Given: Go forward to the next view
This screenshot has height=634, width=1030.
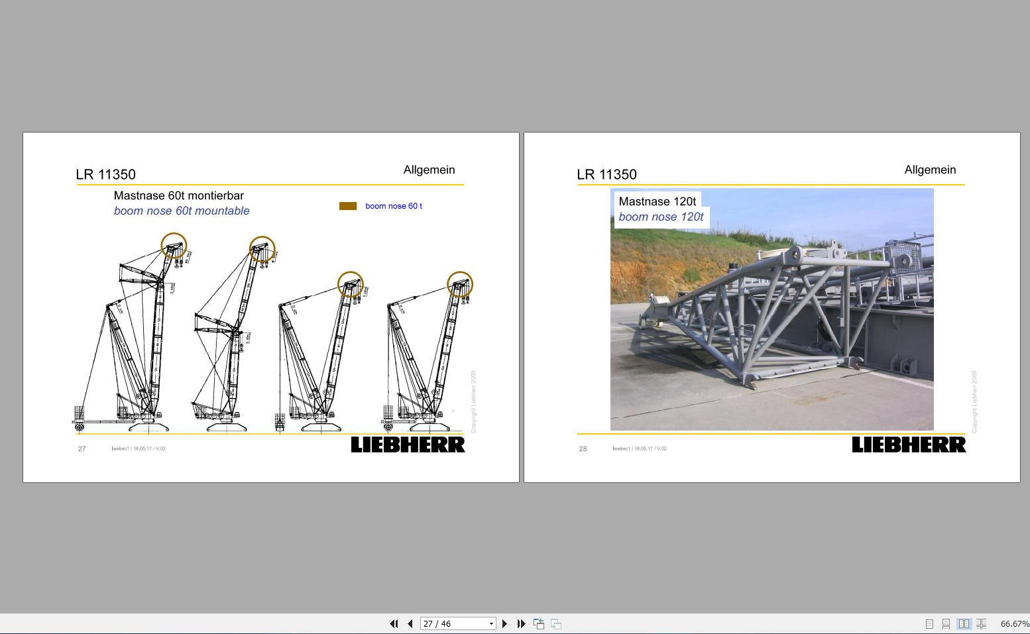Looking at the screenshot, I should [555, 623].
